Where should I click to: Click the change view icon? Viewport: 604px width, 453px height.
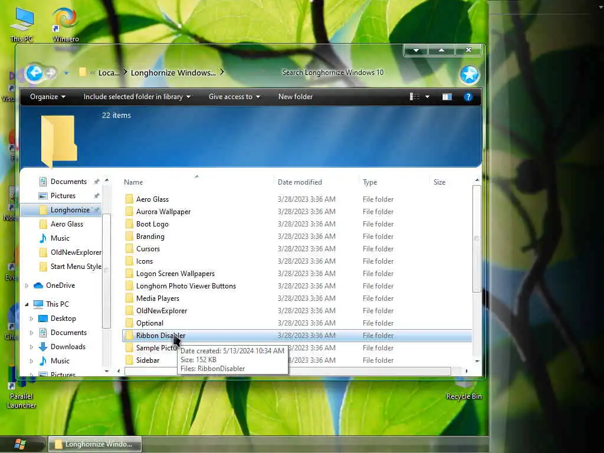[x=415, y=97]
